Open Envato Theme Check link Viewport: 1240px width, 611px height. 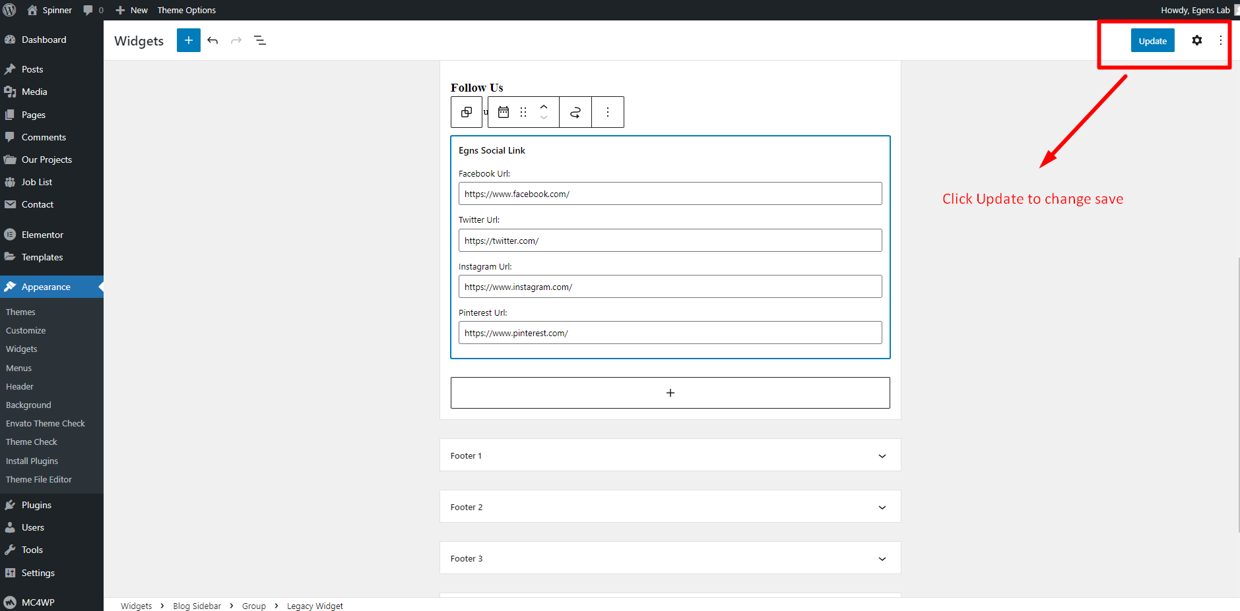(46, 423)
